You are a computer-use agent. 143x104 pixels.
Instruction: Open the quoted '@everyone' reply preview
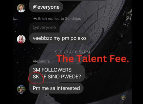pos(44,27)
